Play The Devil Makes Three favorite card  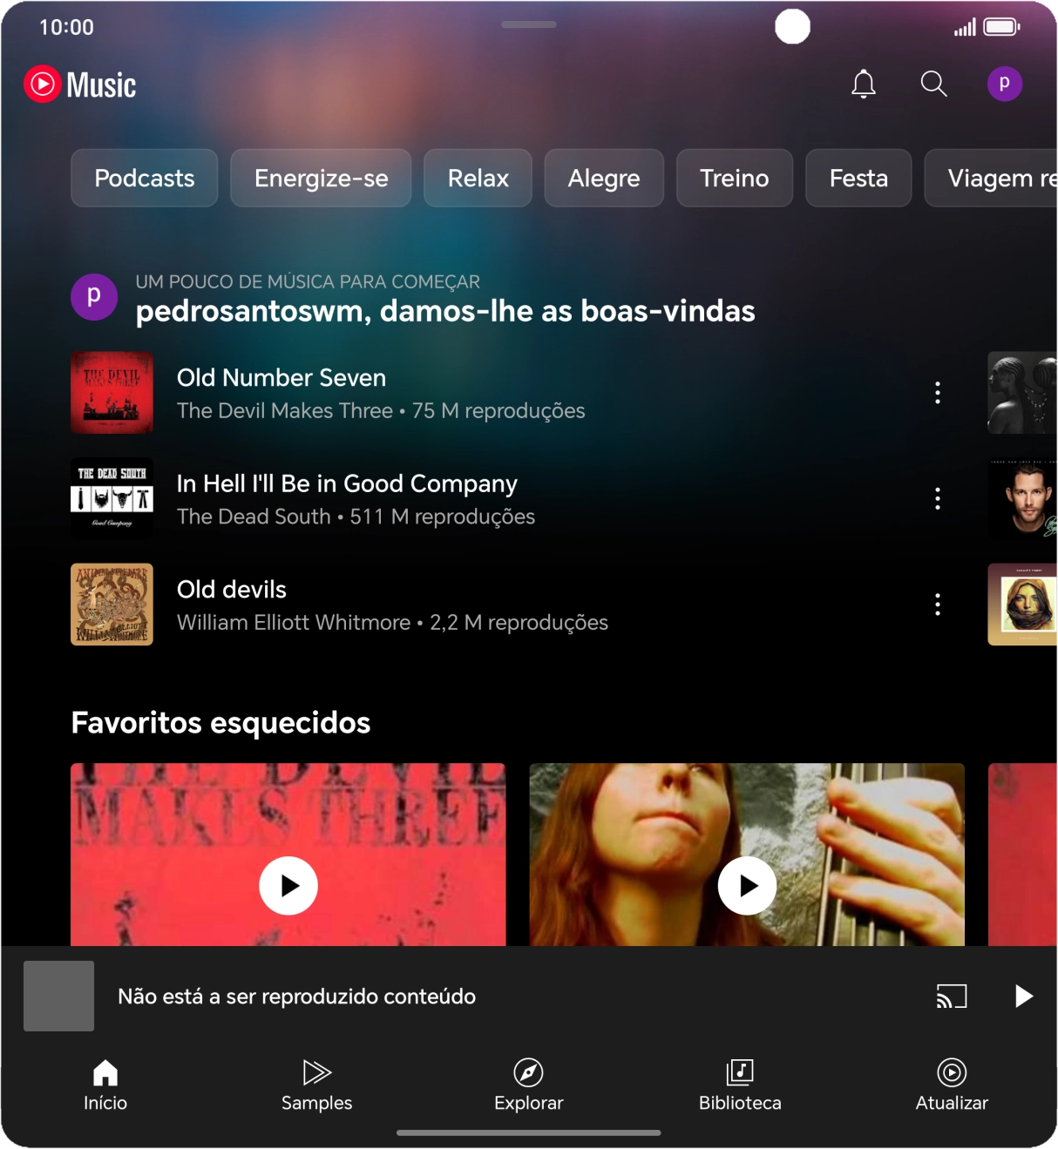coord(288,885)
